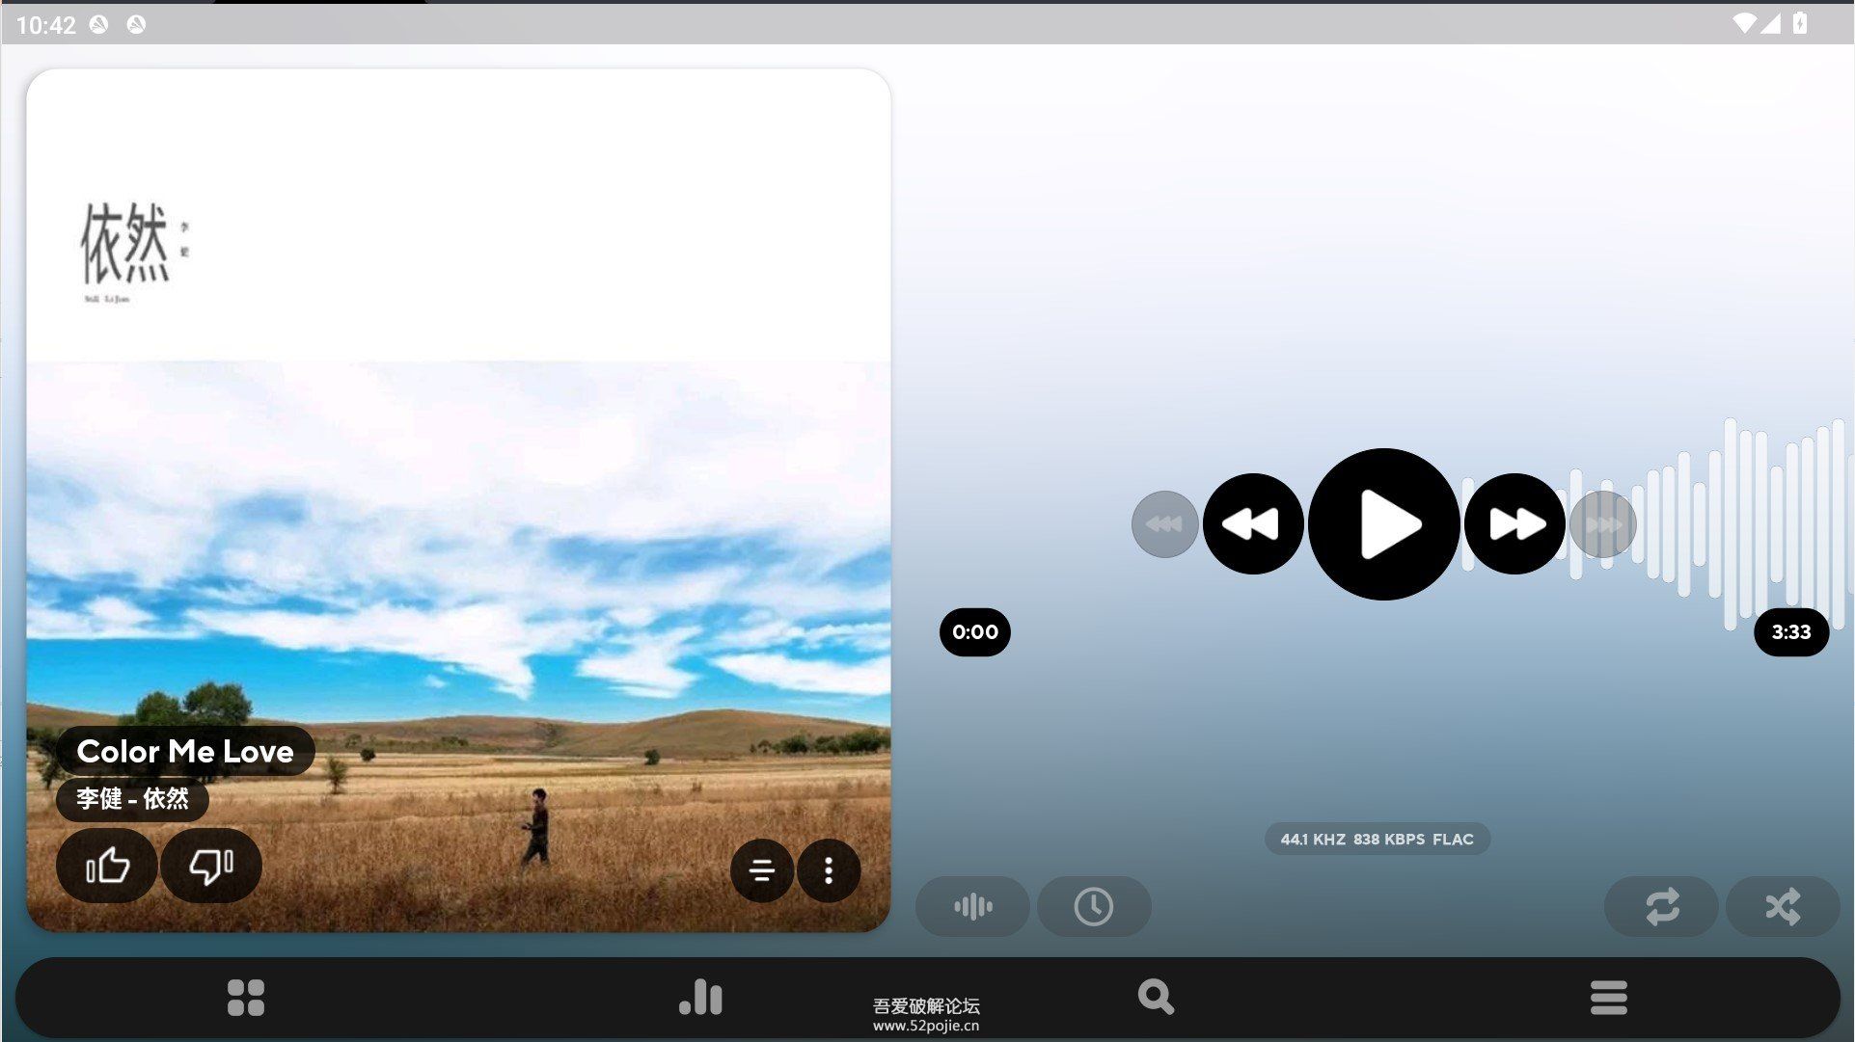Open hamburger menu in bottom bar
Viewport: 1855px width, 1042px height.
[1608, 998]
